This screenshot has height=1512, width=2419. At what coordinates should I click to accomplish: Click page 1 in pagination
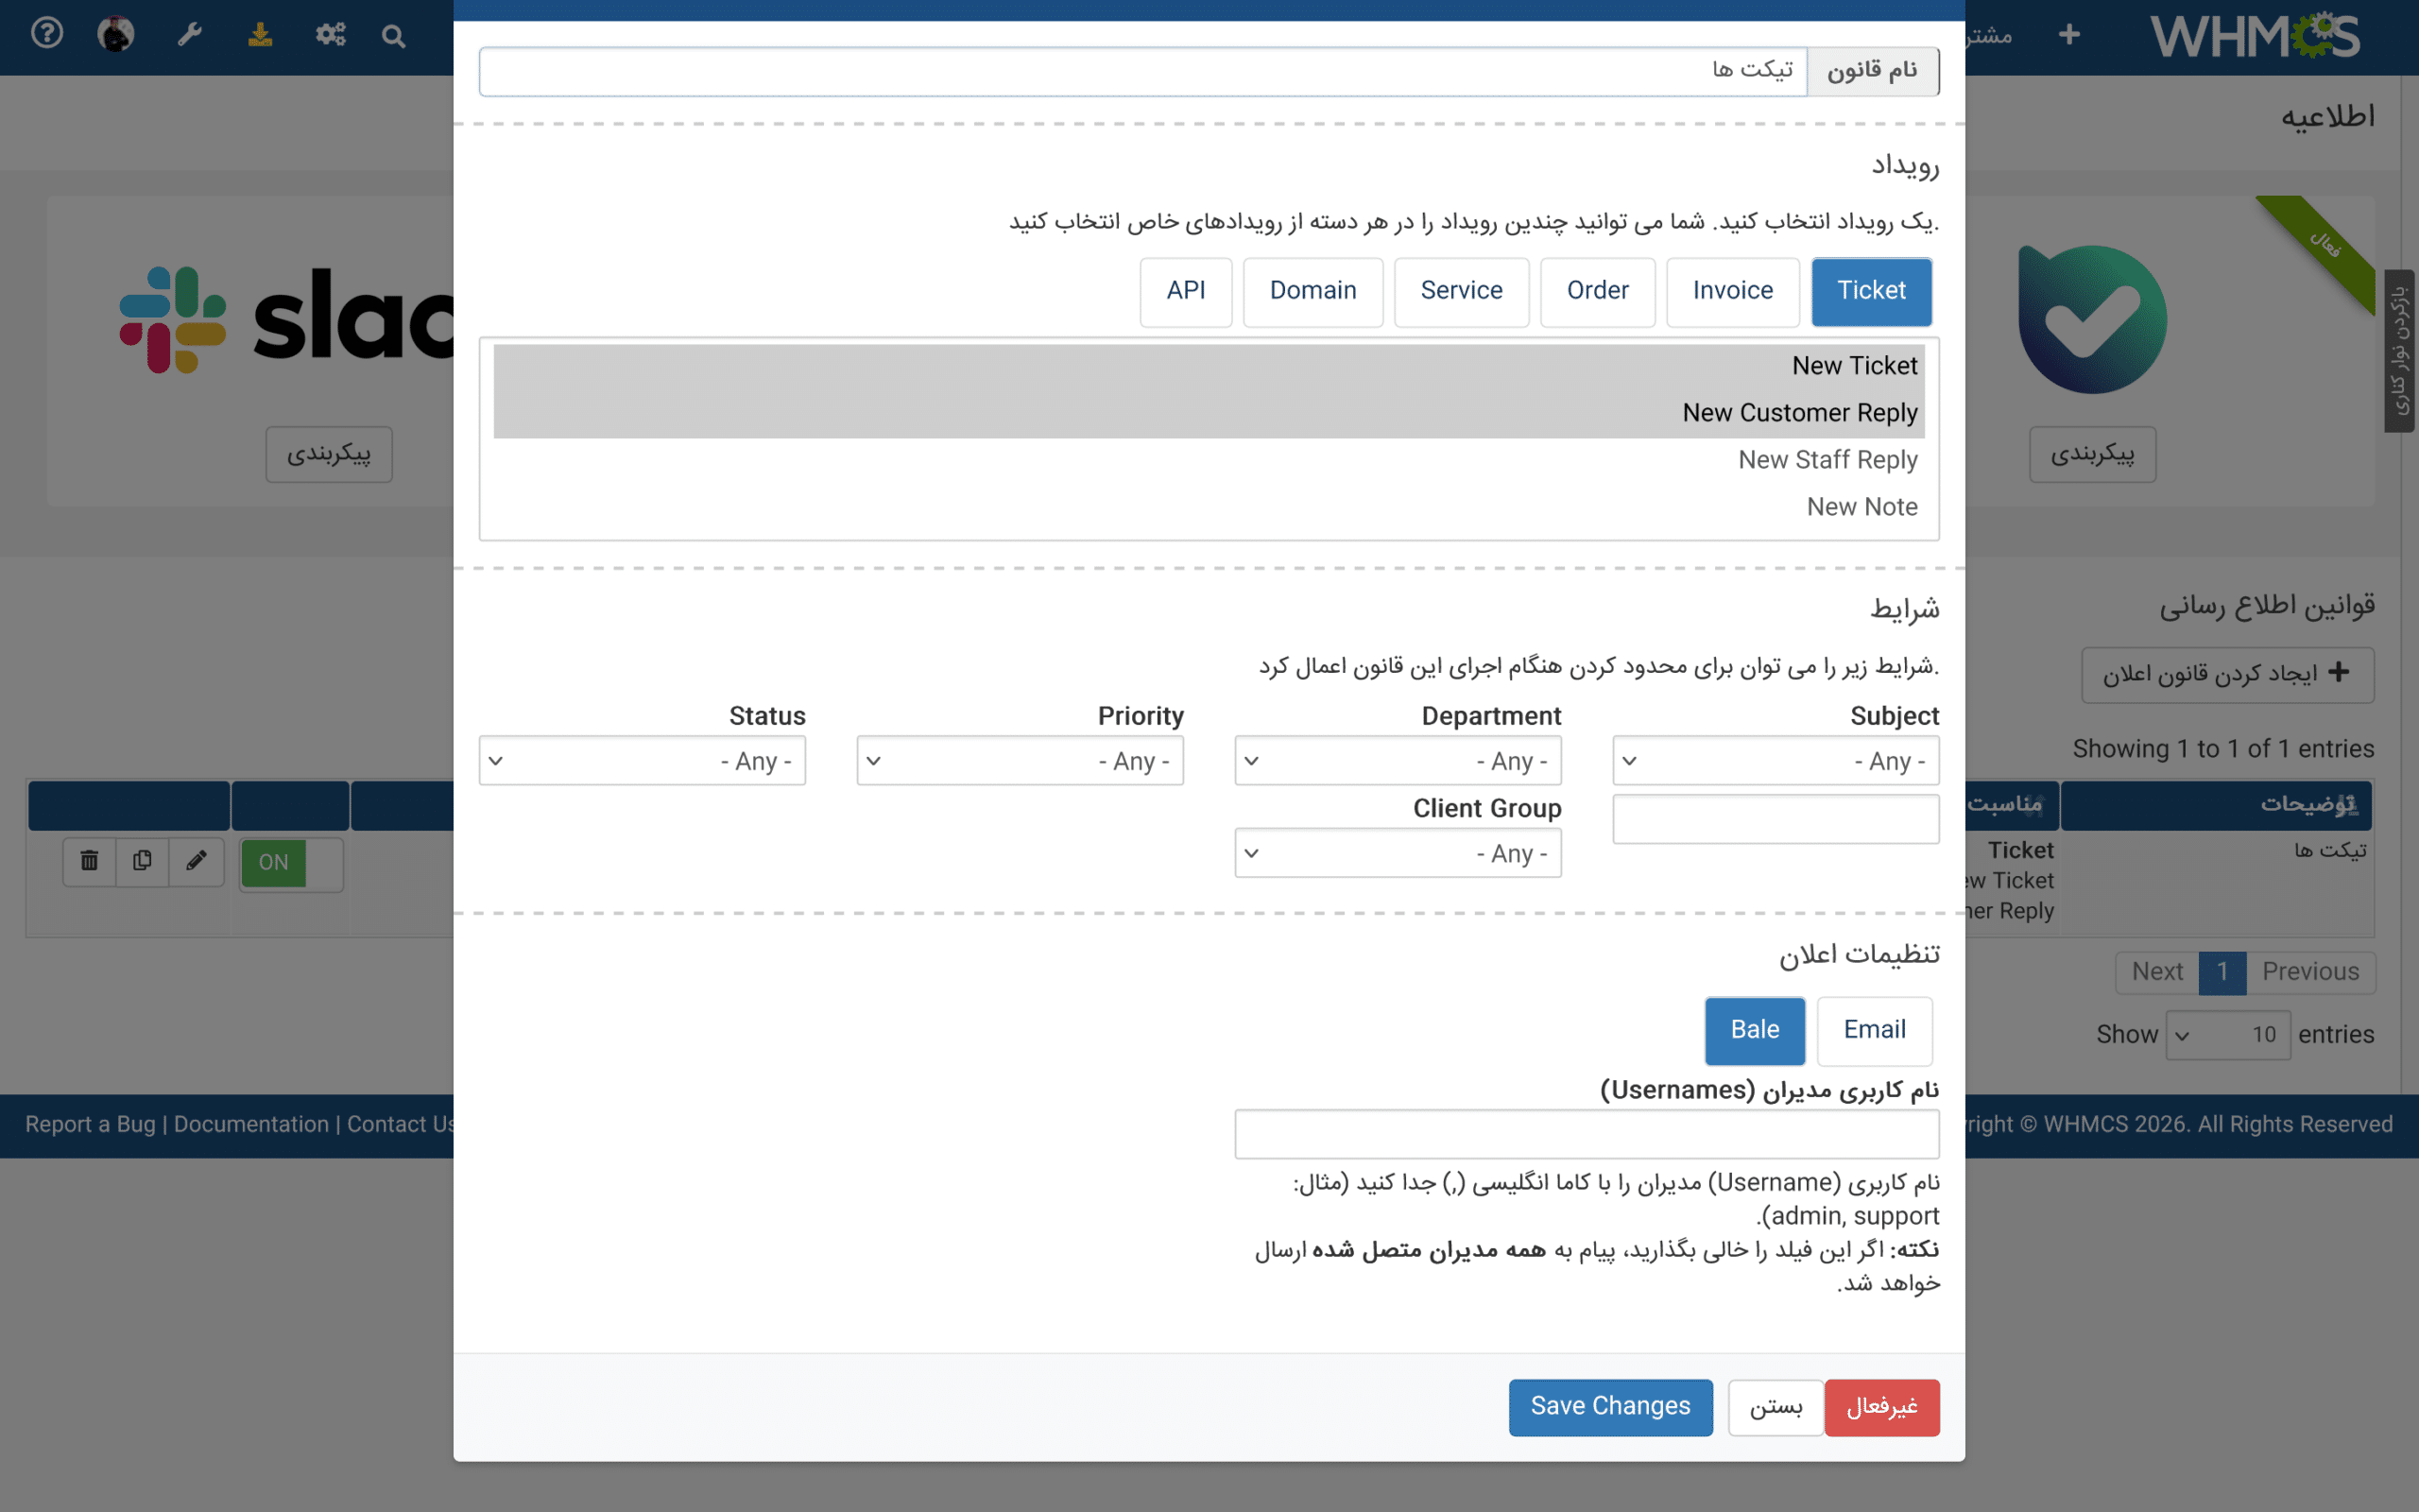click(x=2222, y=972)
